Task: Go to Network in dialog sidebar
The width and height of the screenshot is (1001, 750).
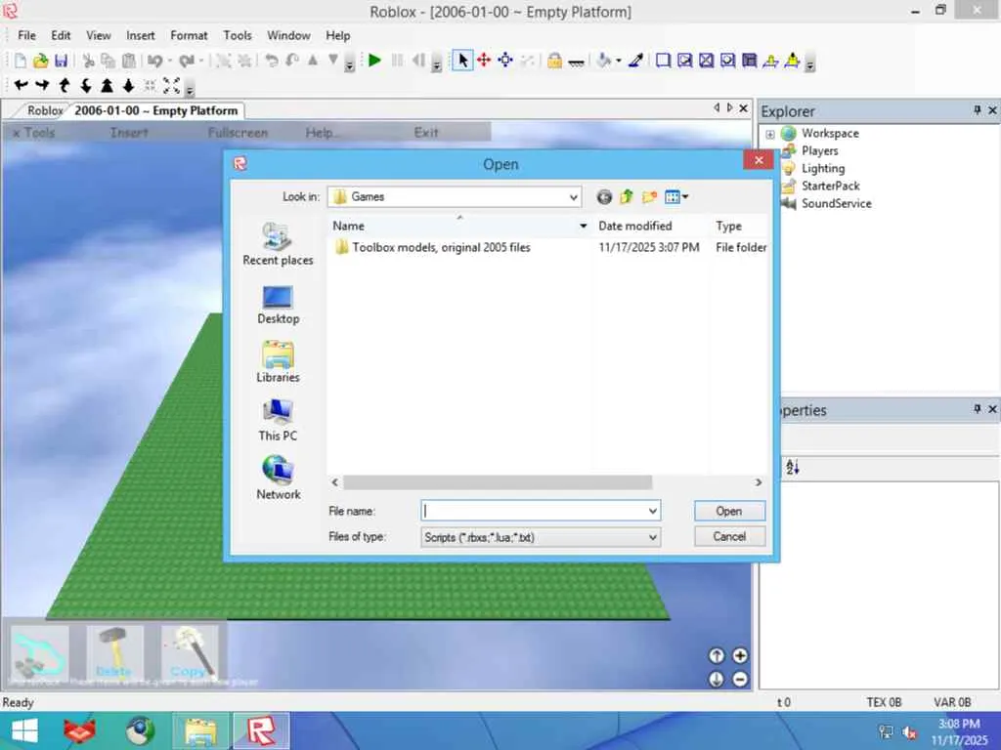Action: pos(278,478)
